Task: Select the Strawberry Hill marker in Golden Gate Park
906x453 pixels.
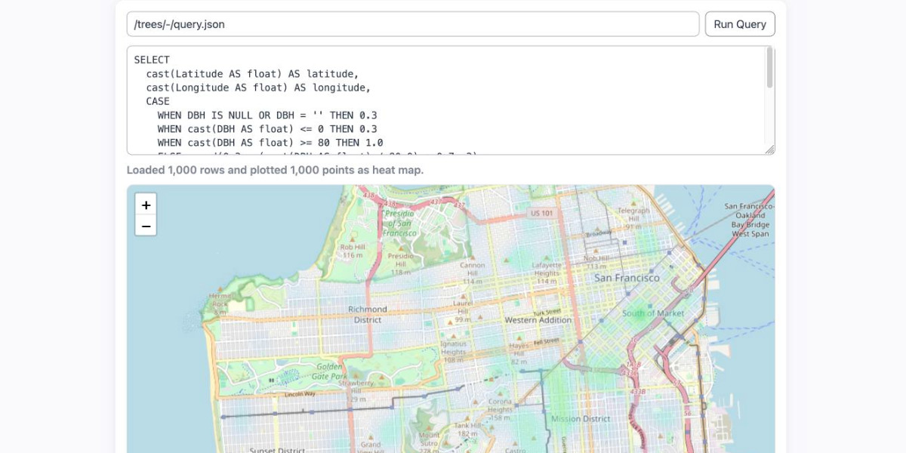Action: pyautogui.click(x=356, y=376)
